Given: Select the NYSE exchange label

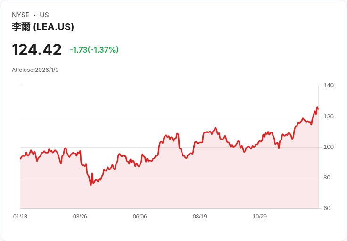Looking at the screenshot, I should [20, 15].
